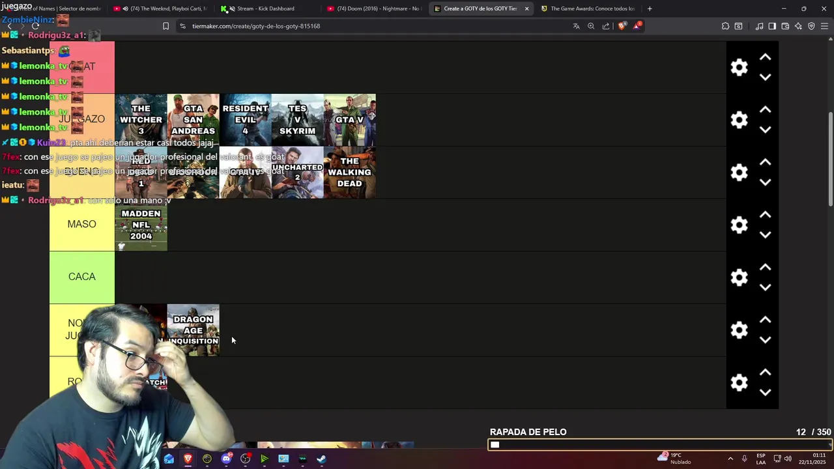Image resolution: width=834 pixels, height=469 pixels.
Task: Move MASO tier row up
Action: (x=766, y=214)
